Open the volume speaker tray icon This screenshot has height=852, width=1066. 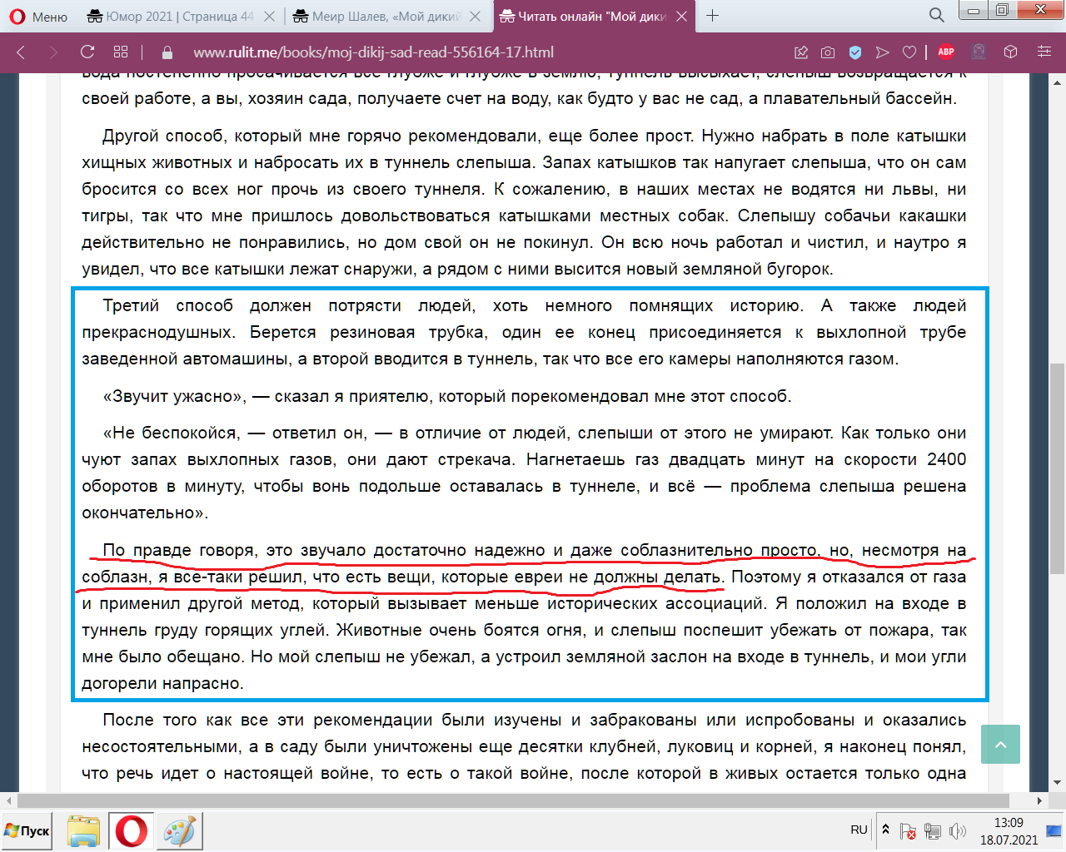pyautogui.click(x=958, y=830)
